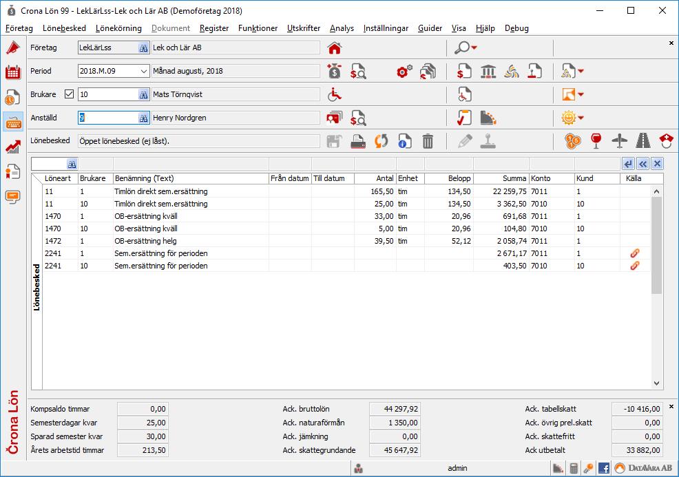The width and height of the screenshot is (679, 477).
Task: Click the keyboard icon in left sidebar
Action: [13, 123]
